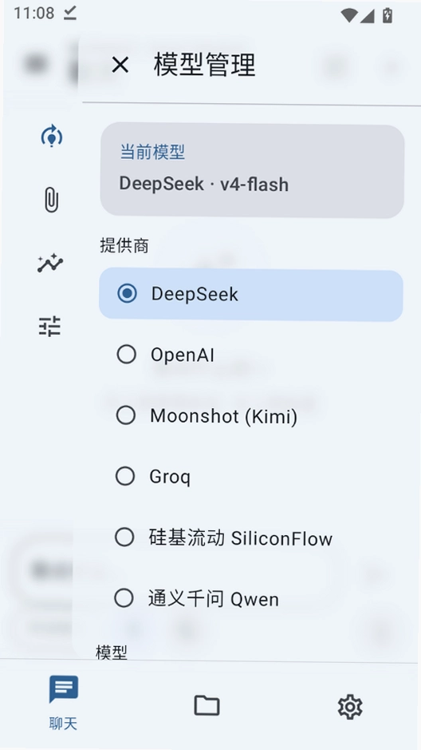
Task: Tap the 模型管理 title text
Action: [204, 65]
